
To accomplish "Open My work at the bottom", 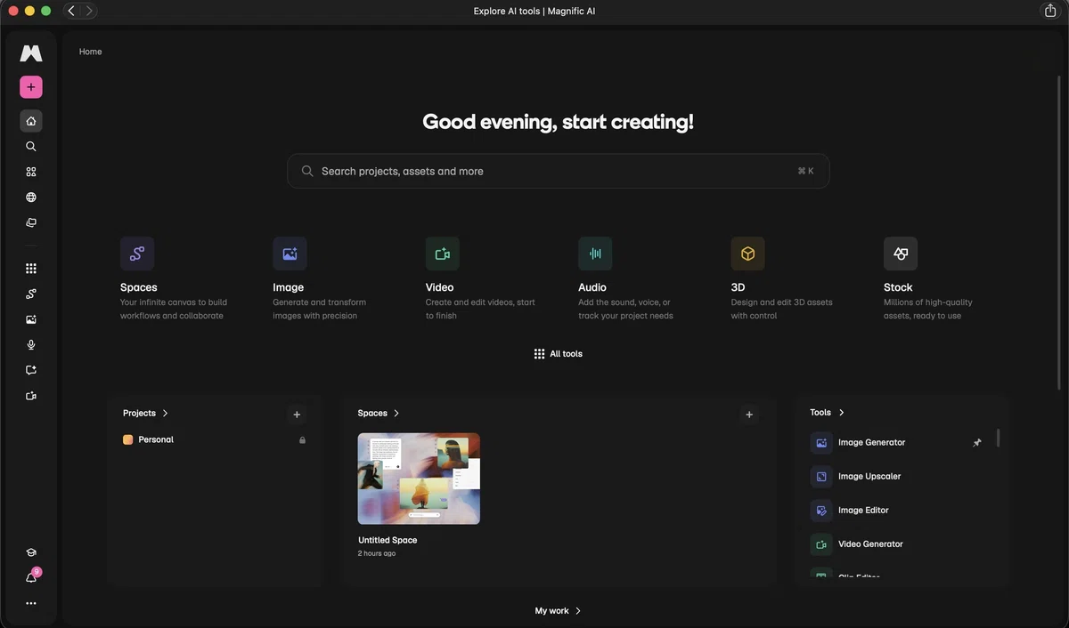I will point(558,611).
